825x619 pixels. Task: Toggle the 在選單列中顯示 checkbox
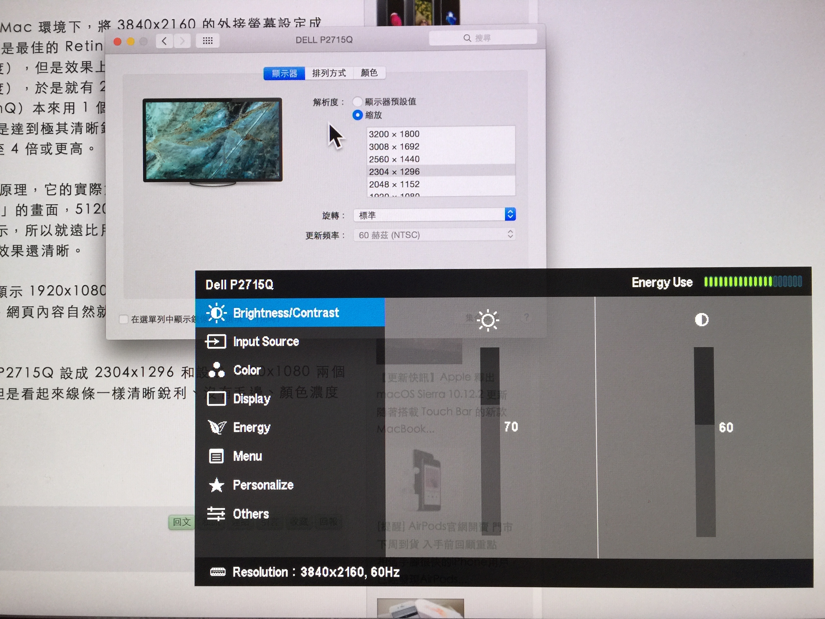point(123,319)
